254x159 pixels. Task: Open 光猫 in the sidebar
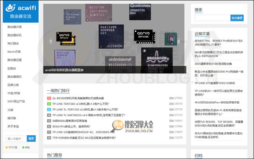10,110
